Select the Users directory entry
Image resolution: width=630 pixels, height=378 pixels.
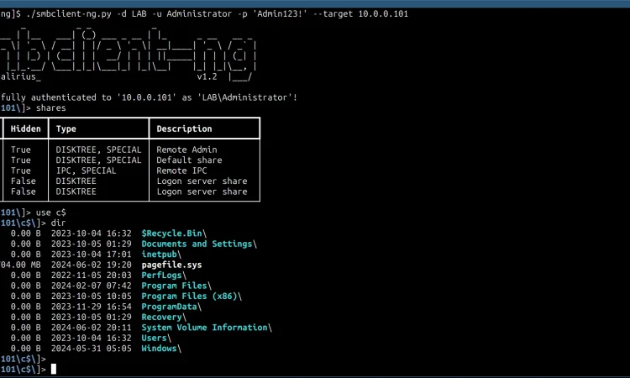(156, 338)
